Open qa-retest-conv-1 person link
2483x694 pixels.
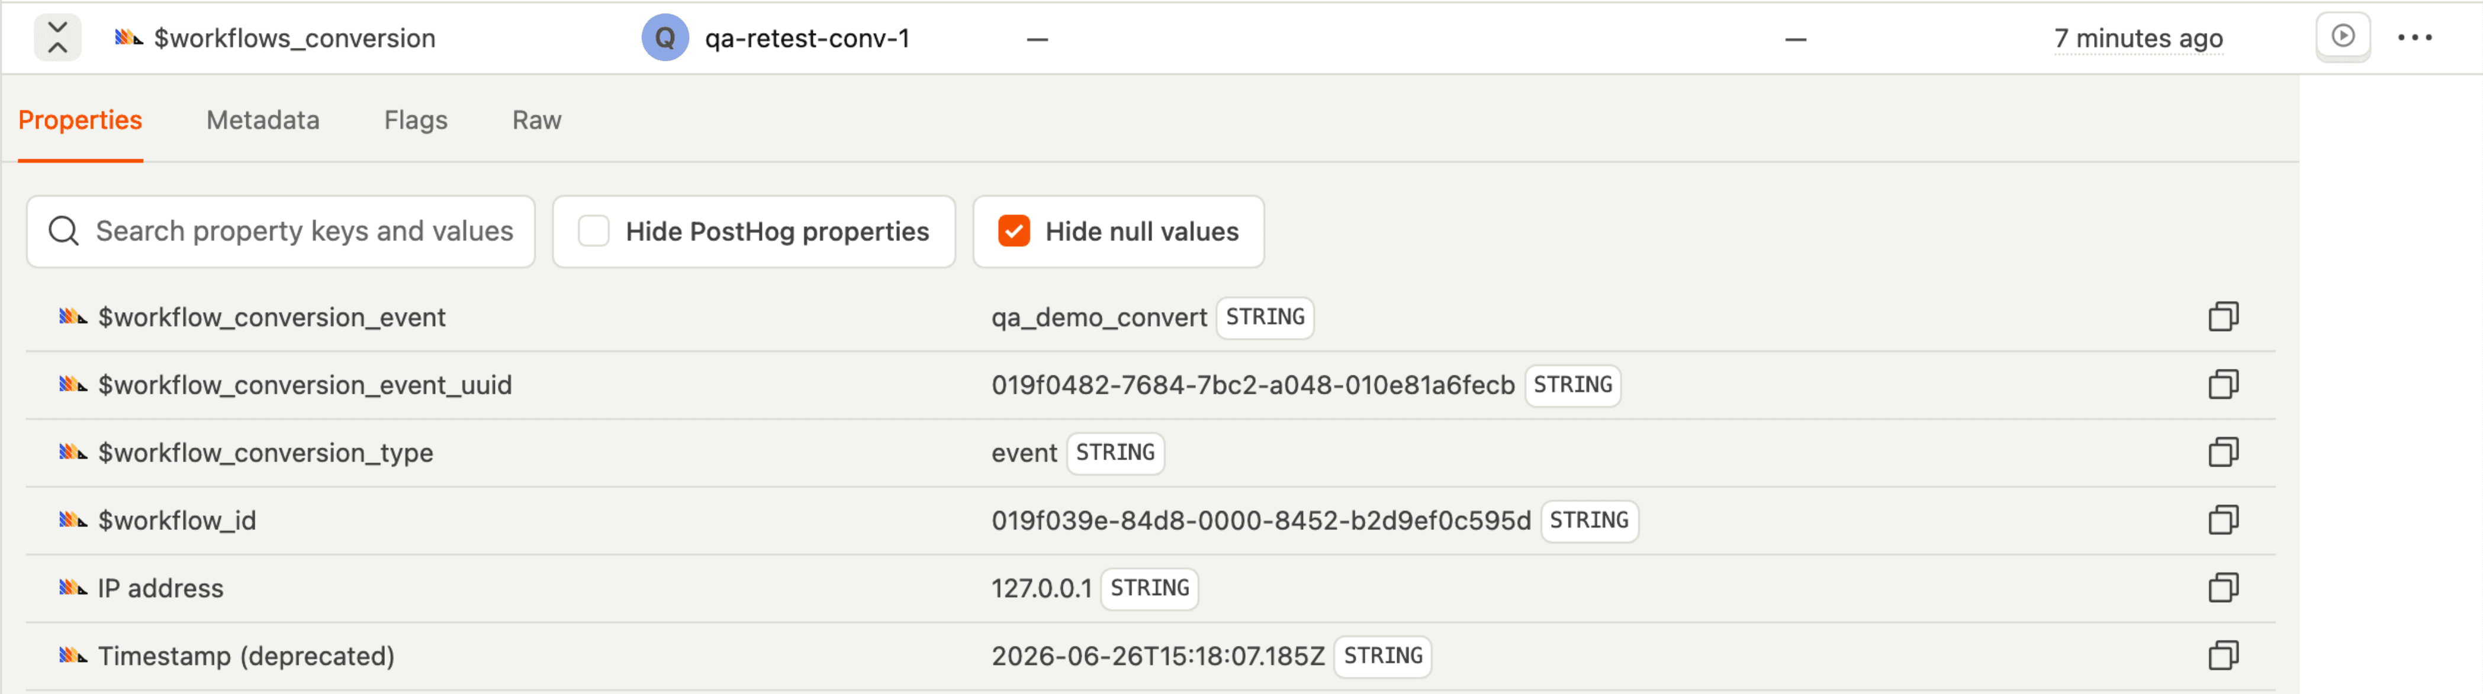pos(807,38)
